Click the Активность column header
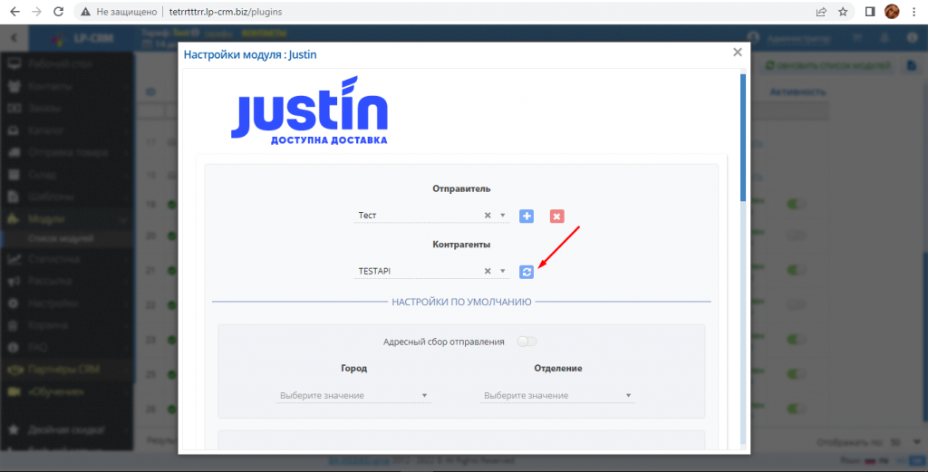 click(797, 92)
